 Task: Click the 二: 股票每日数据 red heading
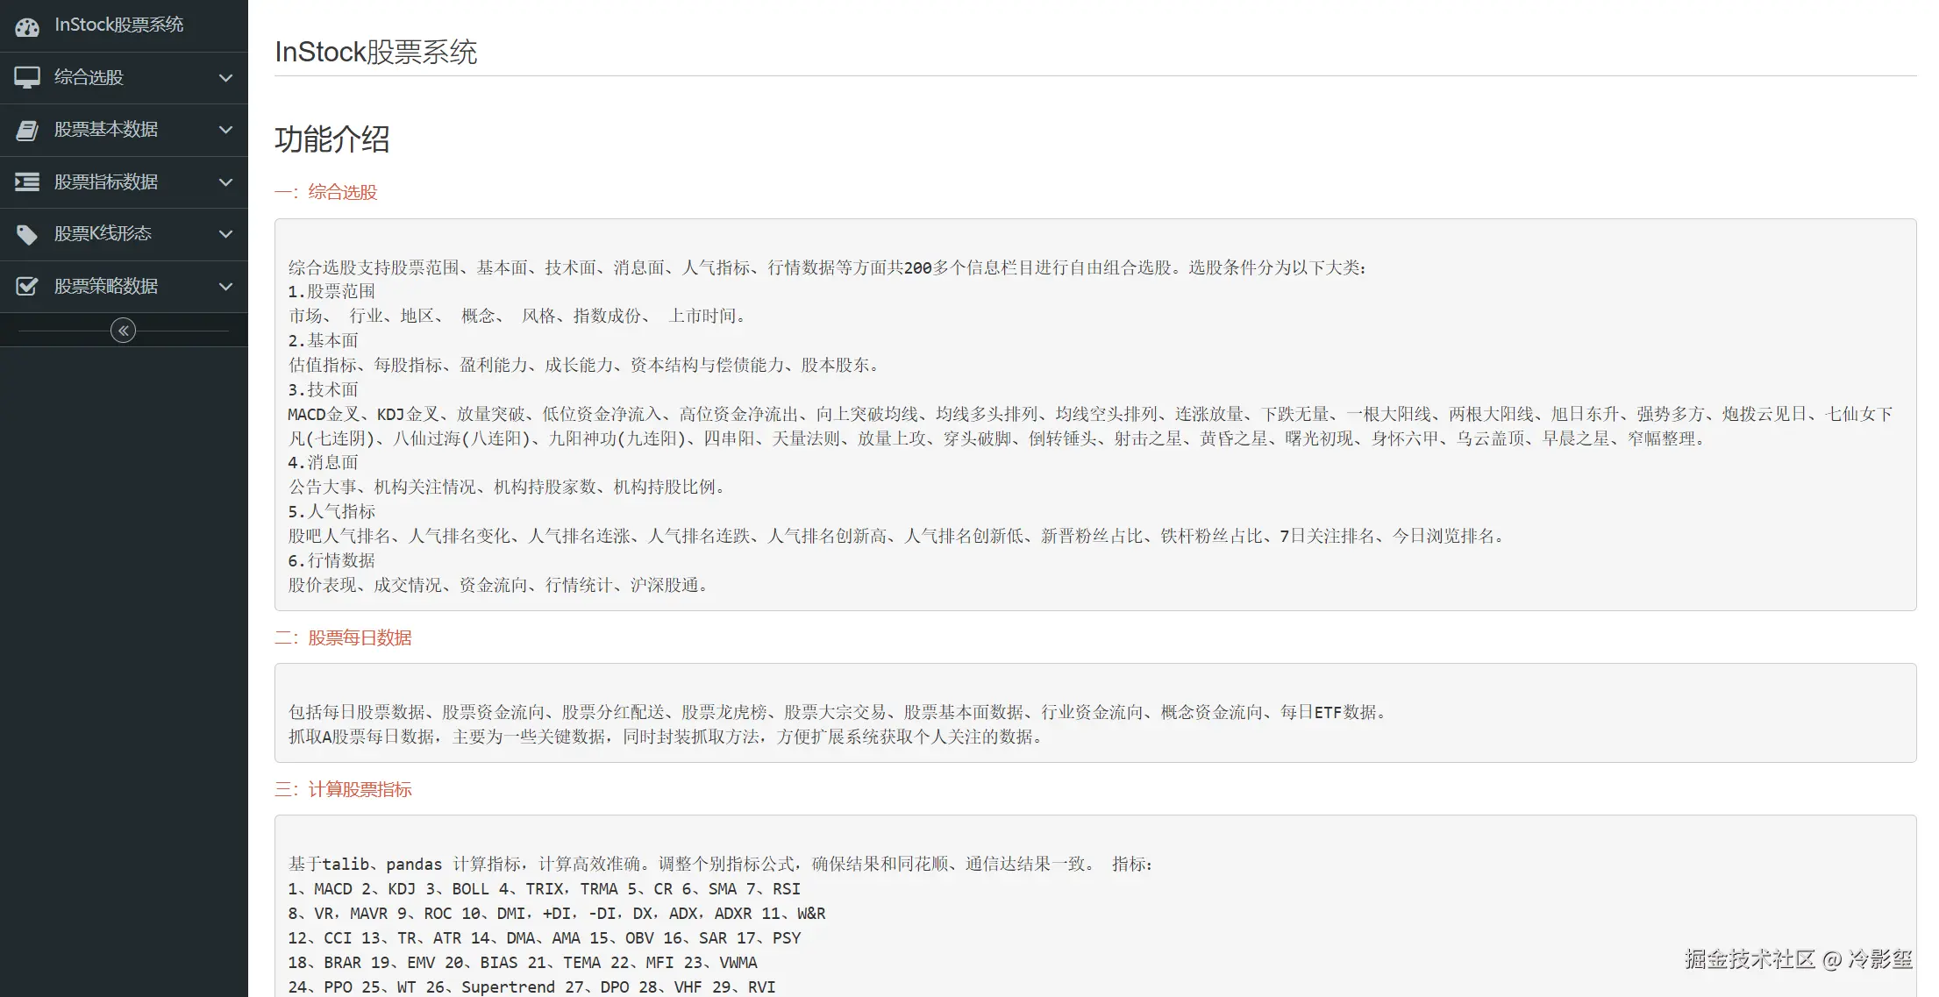click(343, 637)
